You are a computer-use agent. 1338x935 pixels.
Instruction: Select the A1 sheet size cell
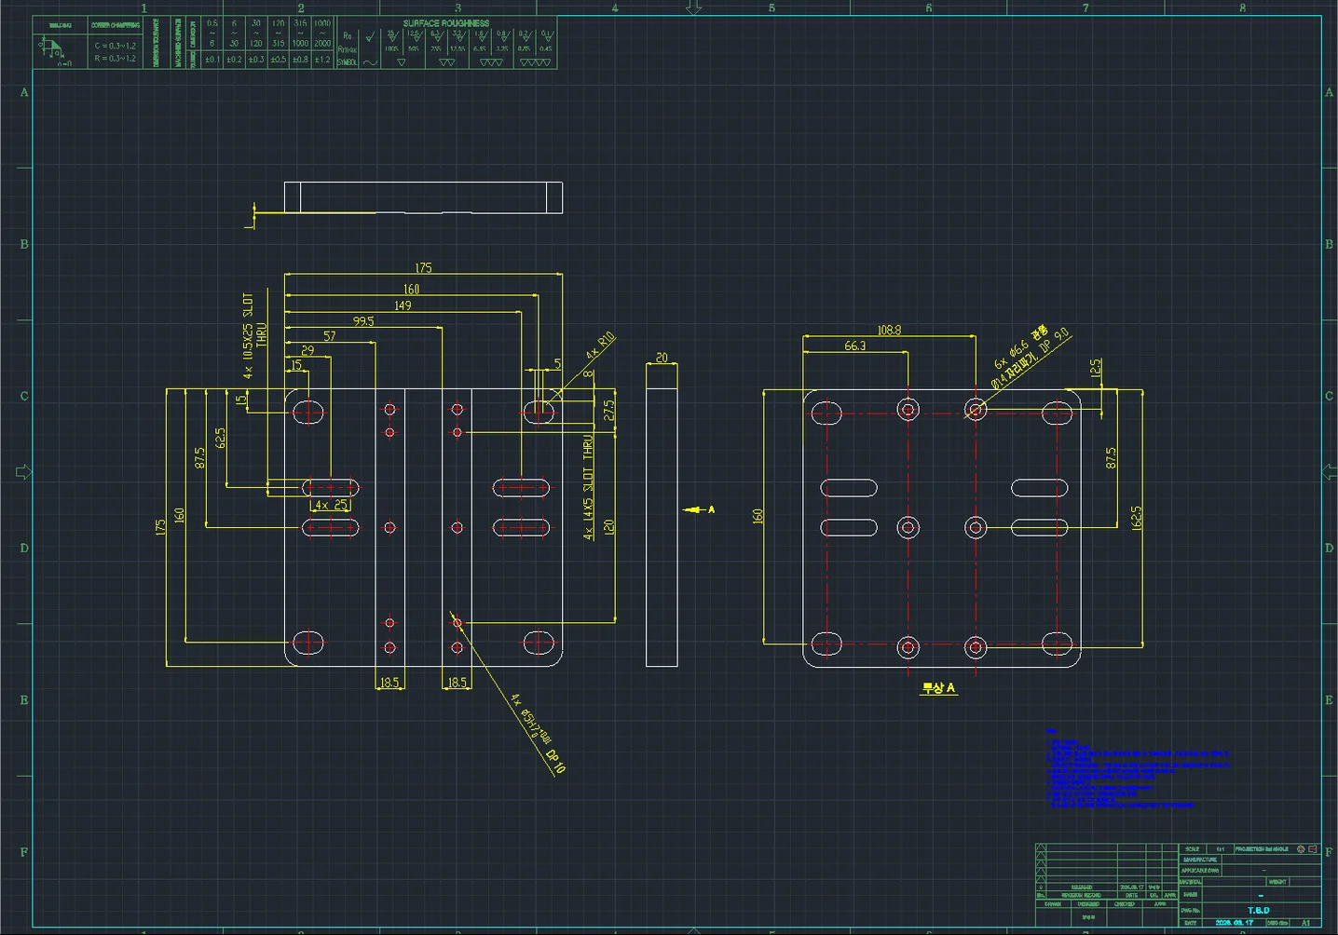pos(1306,923)
